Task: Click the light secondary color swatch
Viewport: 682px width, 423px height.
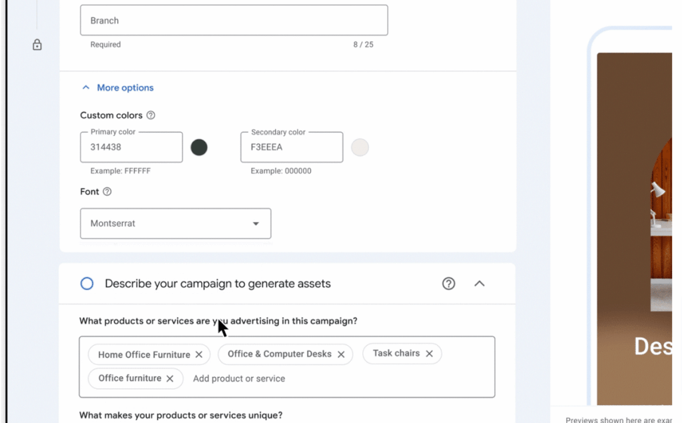Action: pos(360,147)
